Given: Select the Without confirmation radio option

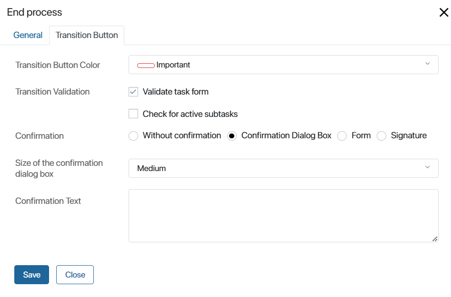Looking at the screenshot, I should [133, 136].
